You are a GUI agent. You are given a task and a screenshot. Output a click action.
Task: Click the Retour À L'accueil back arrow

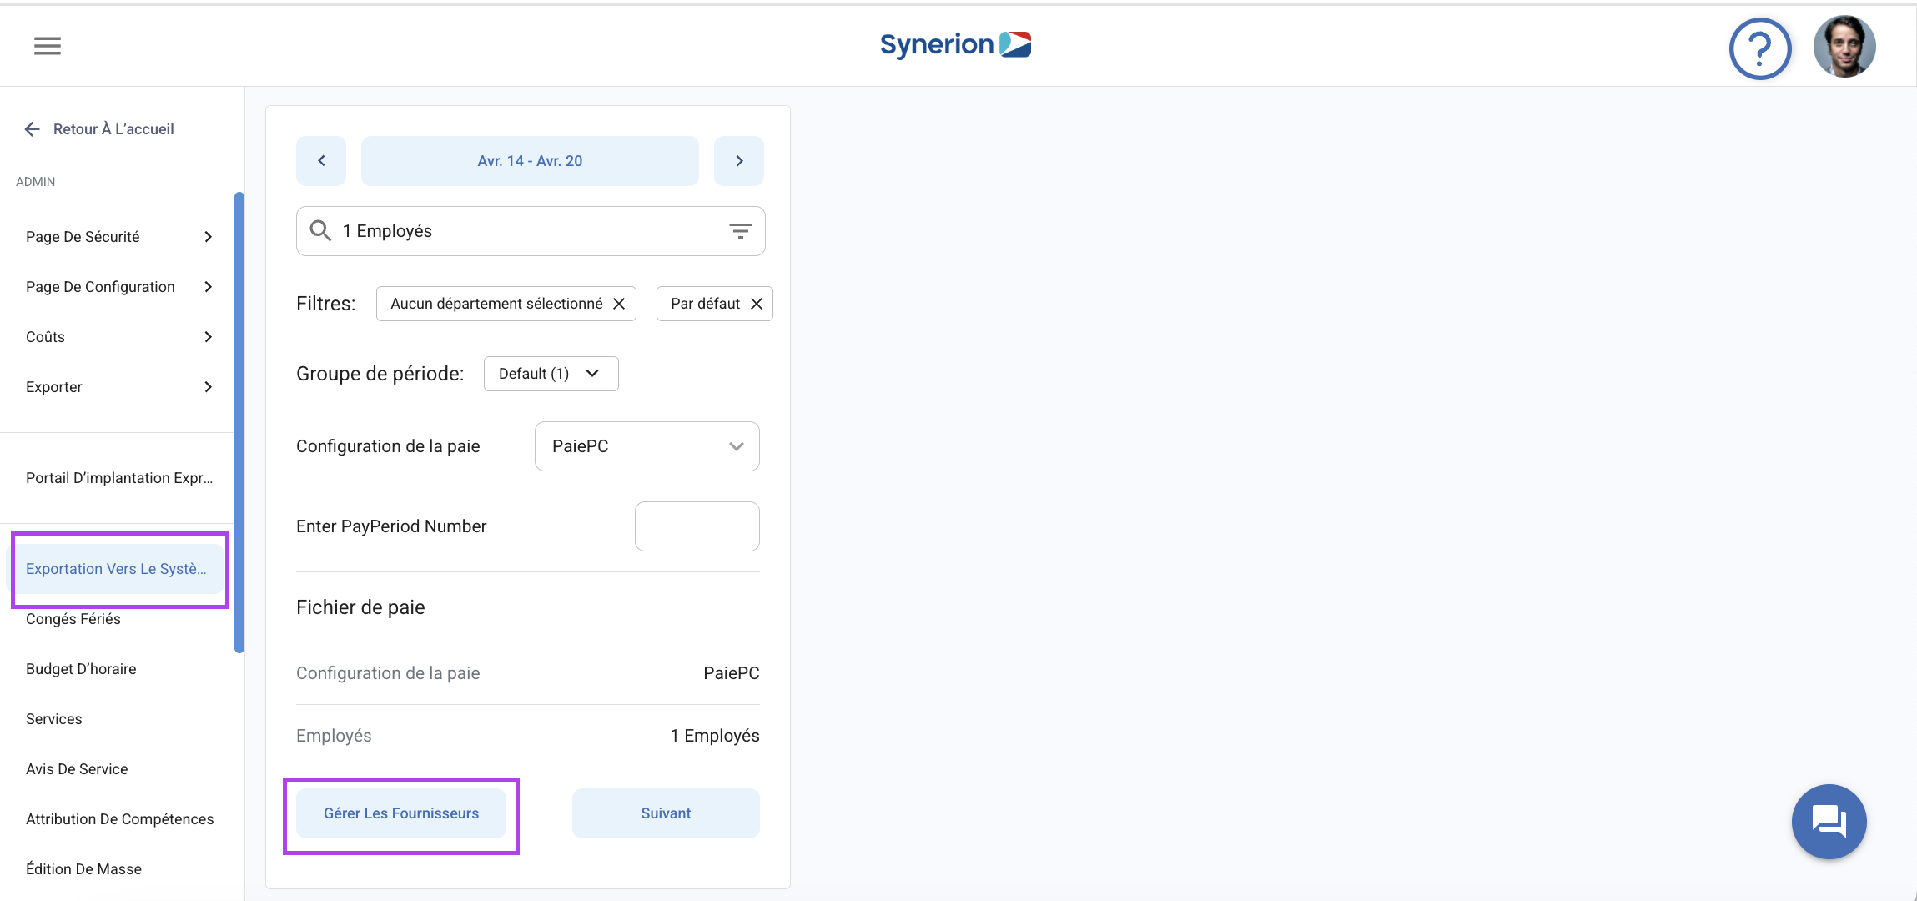click(x=33, y=129)
